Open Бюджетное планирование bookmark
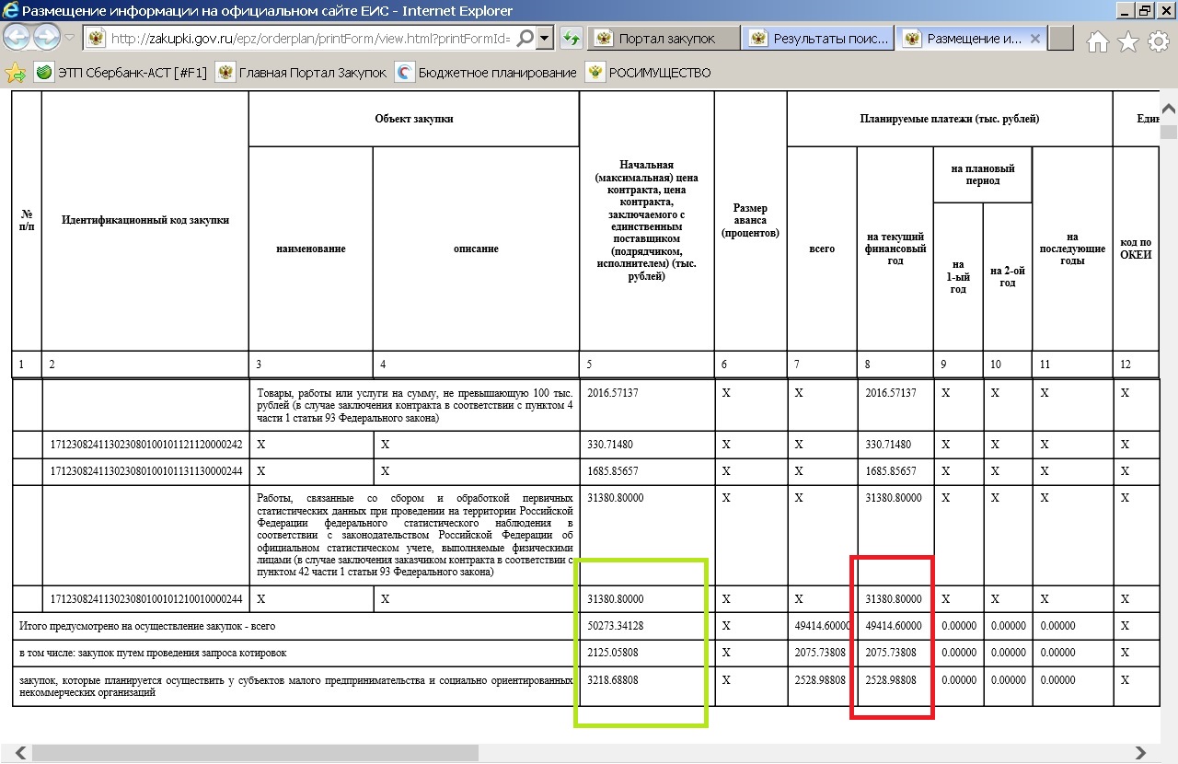 coord(486,73)
